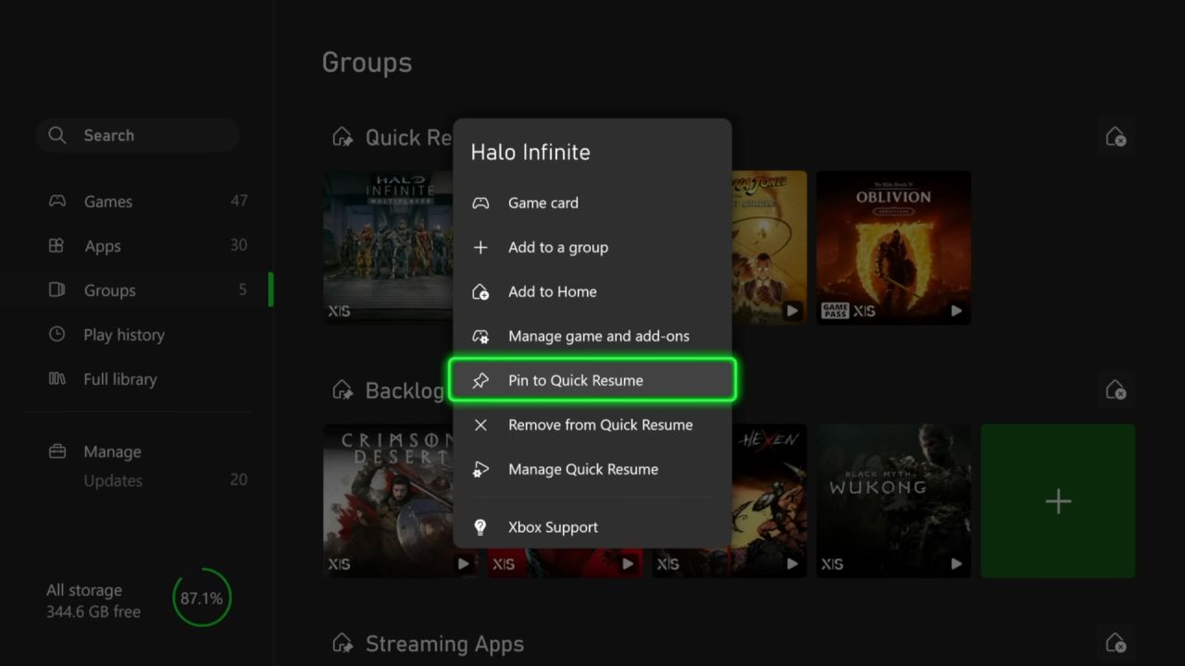Click the Play history clock icon
This screenshot has width=1185, height=666.
click(56, 334)
